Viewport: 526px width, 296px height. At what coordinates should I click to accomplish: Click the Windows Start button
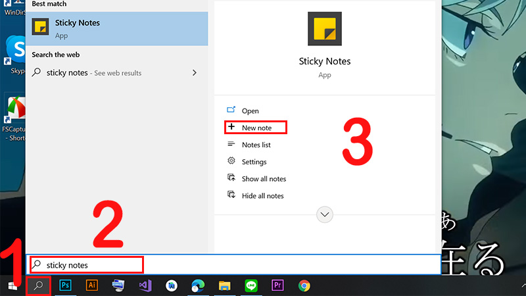[x=12, y=285]
